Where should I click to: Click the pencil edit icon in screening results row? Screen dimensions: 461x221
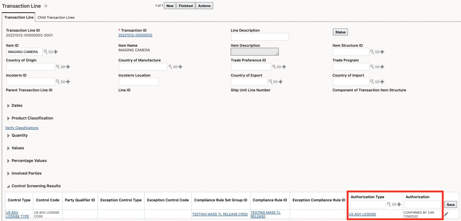[446, 214]
